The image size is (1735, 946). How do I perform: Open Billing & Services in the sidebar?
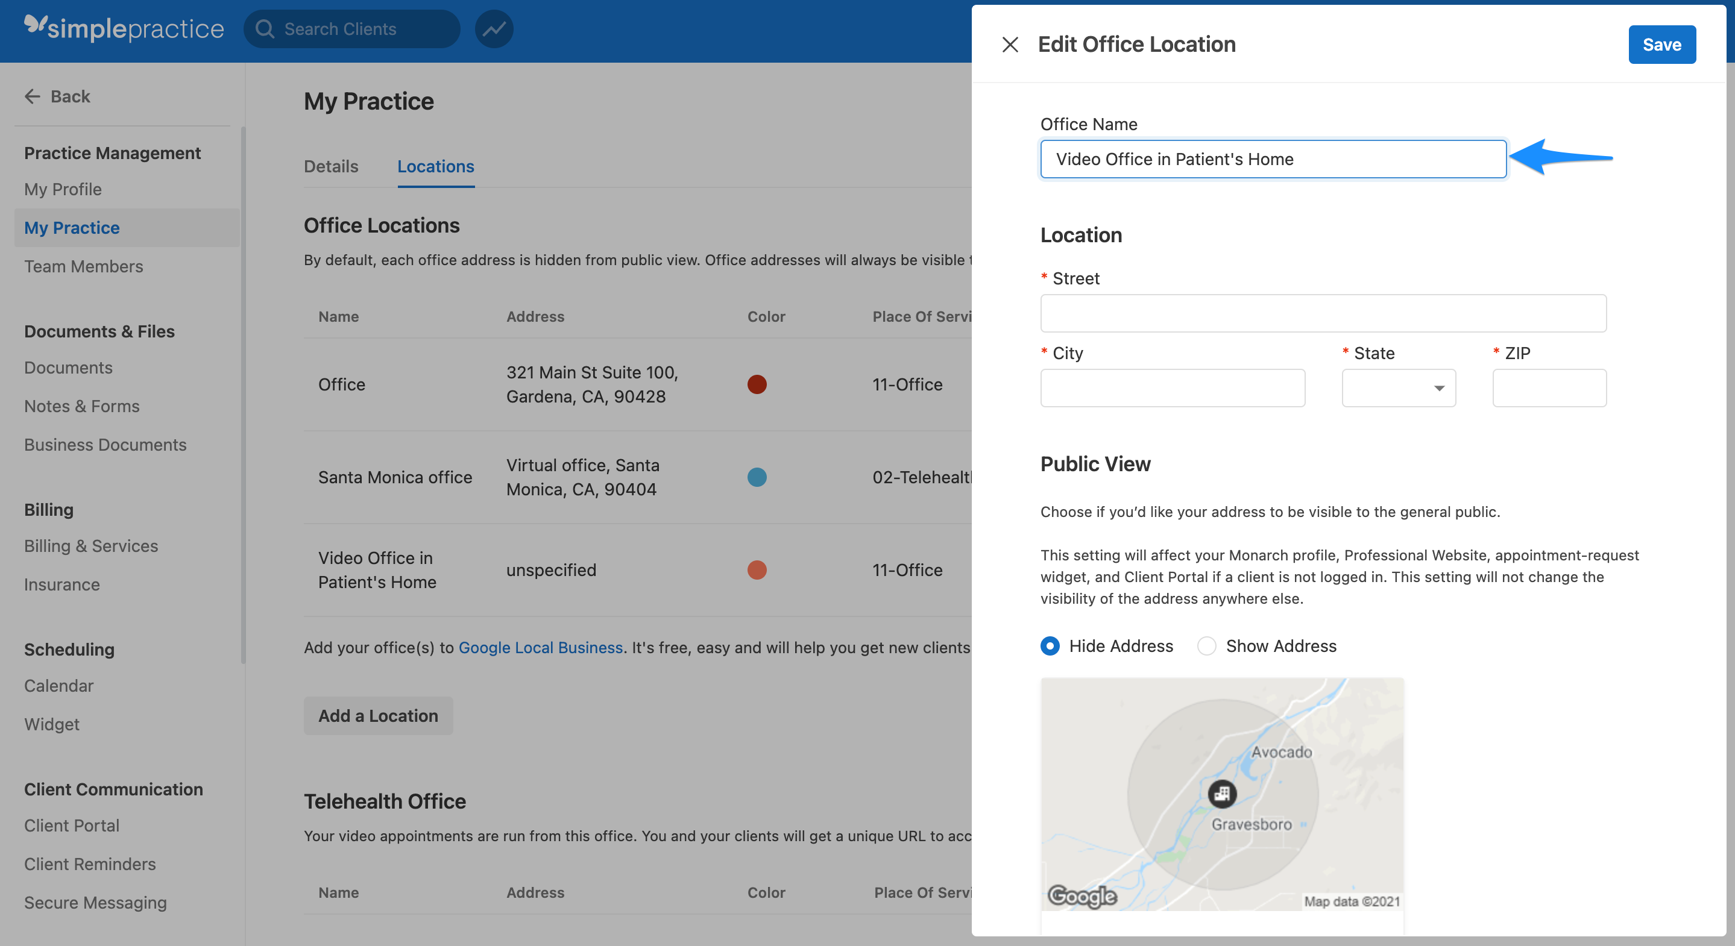pyautogui.click(x=91, y=546)
